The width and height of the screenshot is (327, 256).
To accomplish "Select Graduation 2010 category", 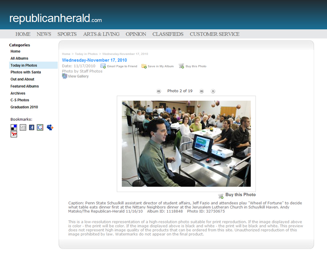I will tap(24, 107).
